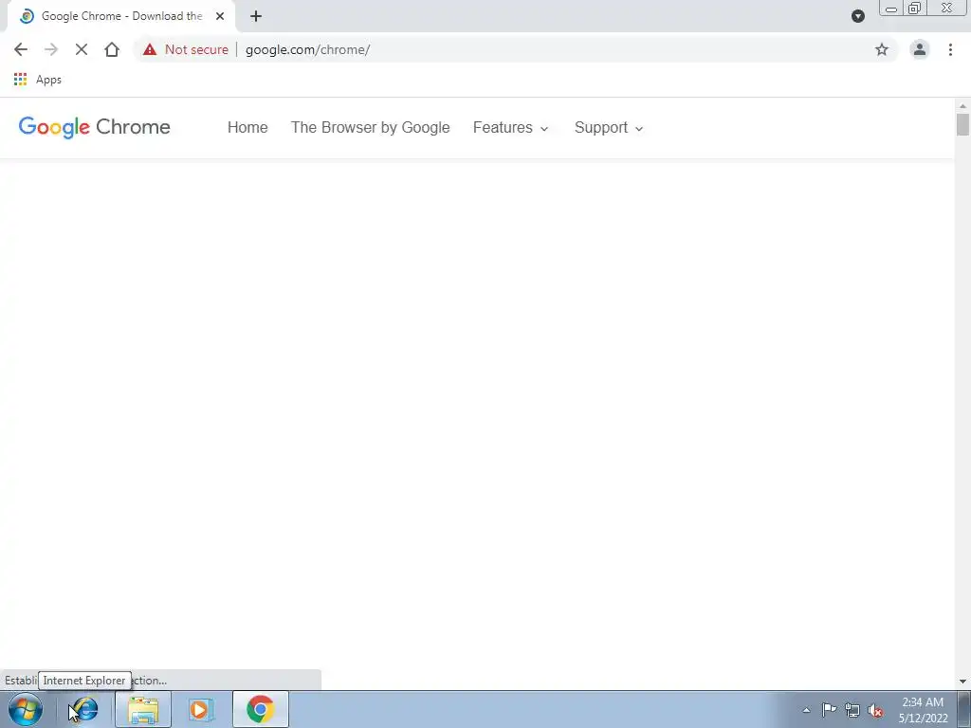
Task: Add a new tab with plus button
Action: coord(256,16)
